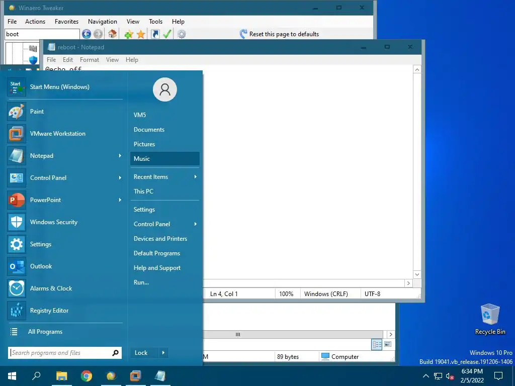Image resolution: width=515 pixels, height=386 pixels.
Task: Open Winaero Tweaker Favorites menu
Action: click(x=67, y=21)
